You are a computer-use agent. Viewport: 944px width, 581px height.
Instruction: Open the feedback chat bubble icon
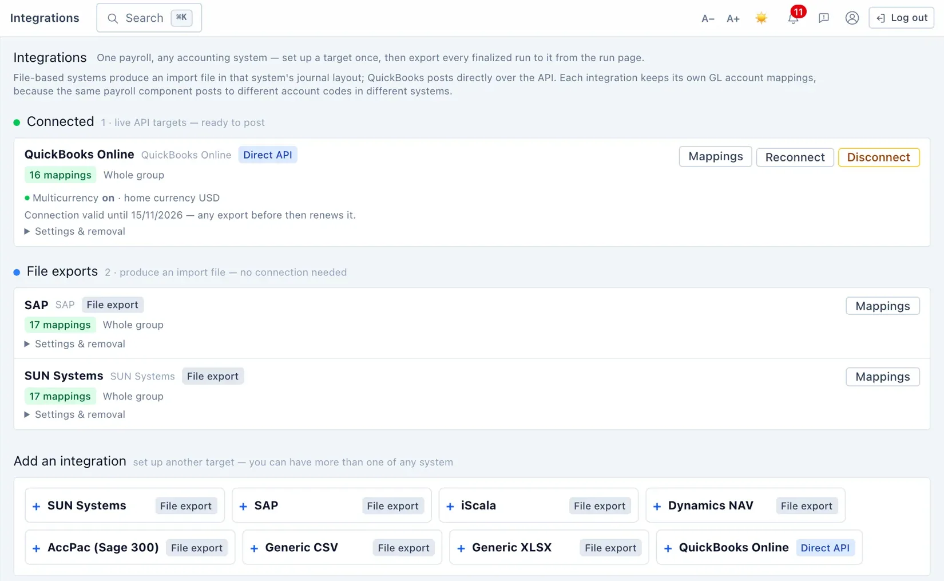[824, 18]
